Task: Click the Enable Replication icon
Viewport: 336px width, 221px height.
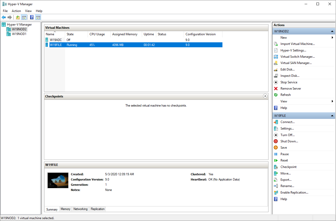Action: [276, 193]
